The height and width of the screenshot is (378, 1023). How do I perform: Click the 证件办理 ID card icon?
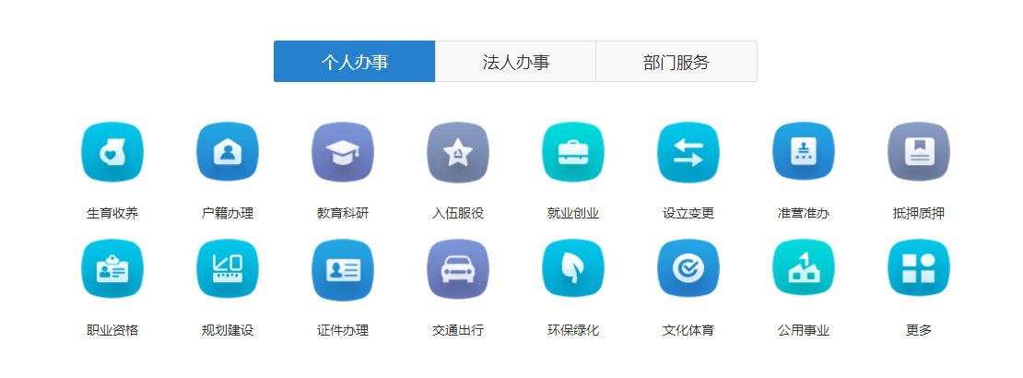[x=343, y=268]
